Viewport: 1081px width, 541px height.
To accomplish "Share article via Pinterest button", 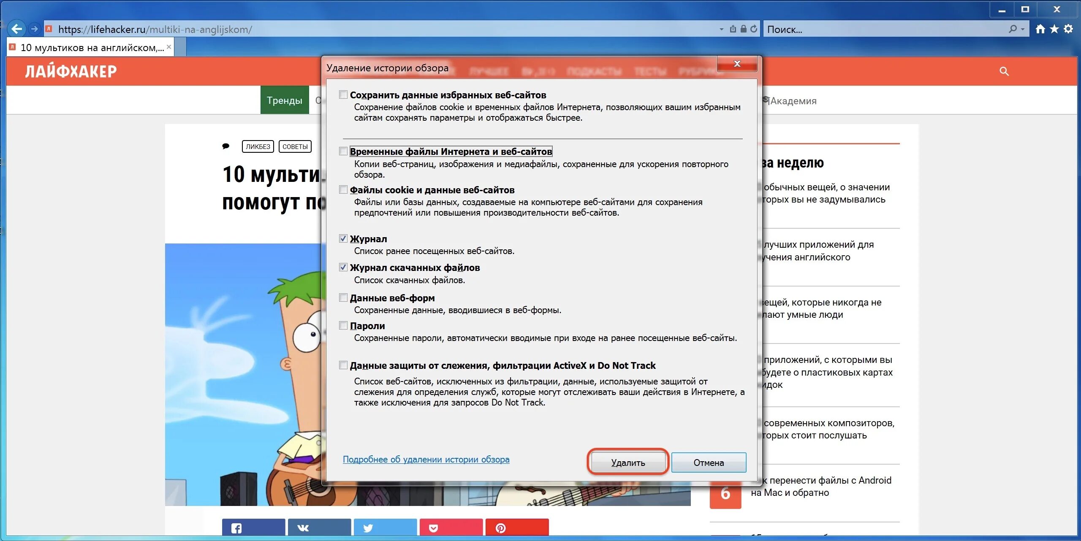I will (517, 527).
